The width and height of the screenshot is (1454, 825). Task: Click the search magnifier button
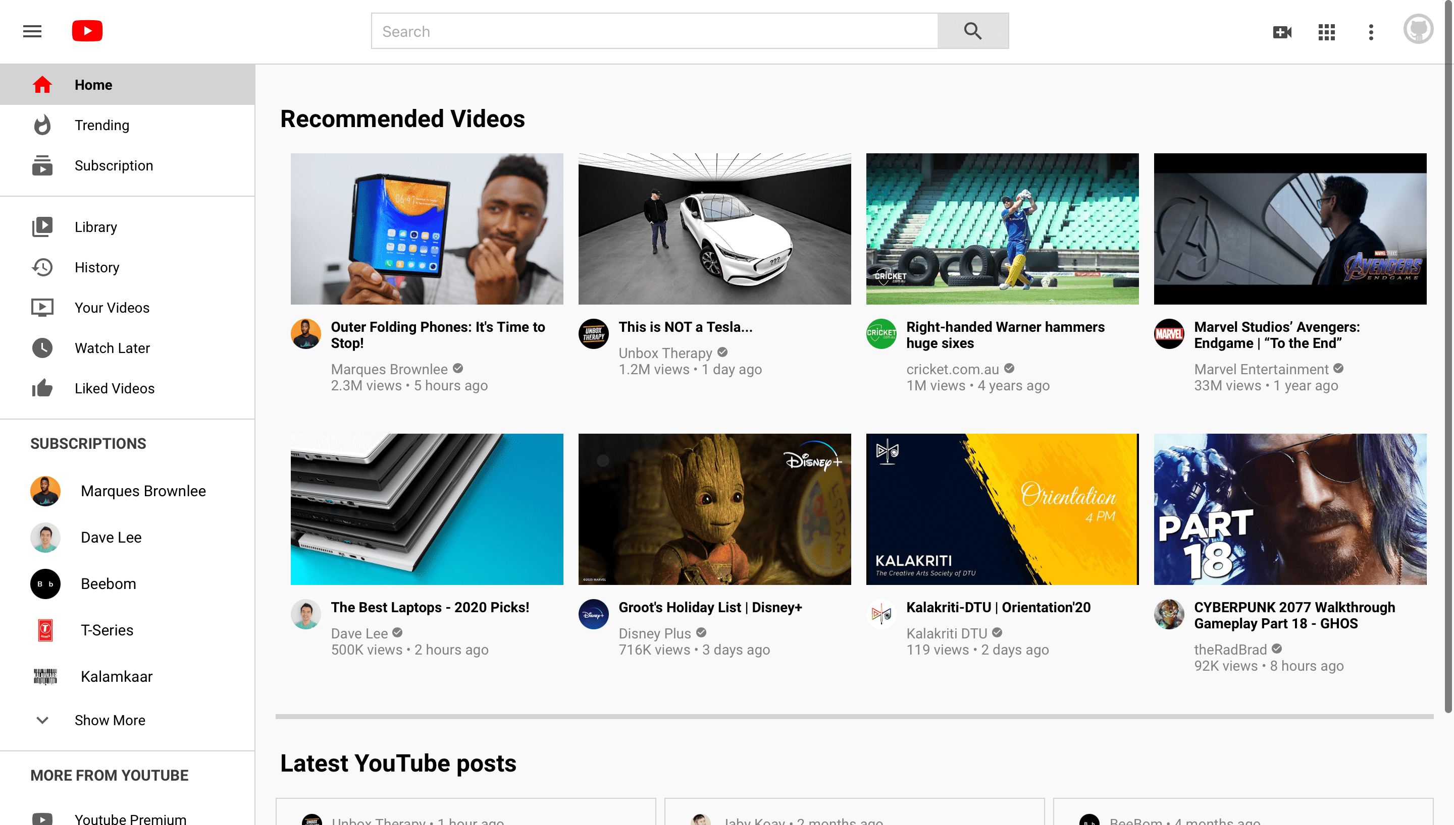point(972,31)
